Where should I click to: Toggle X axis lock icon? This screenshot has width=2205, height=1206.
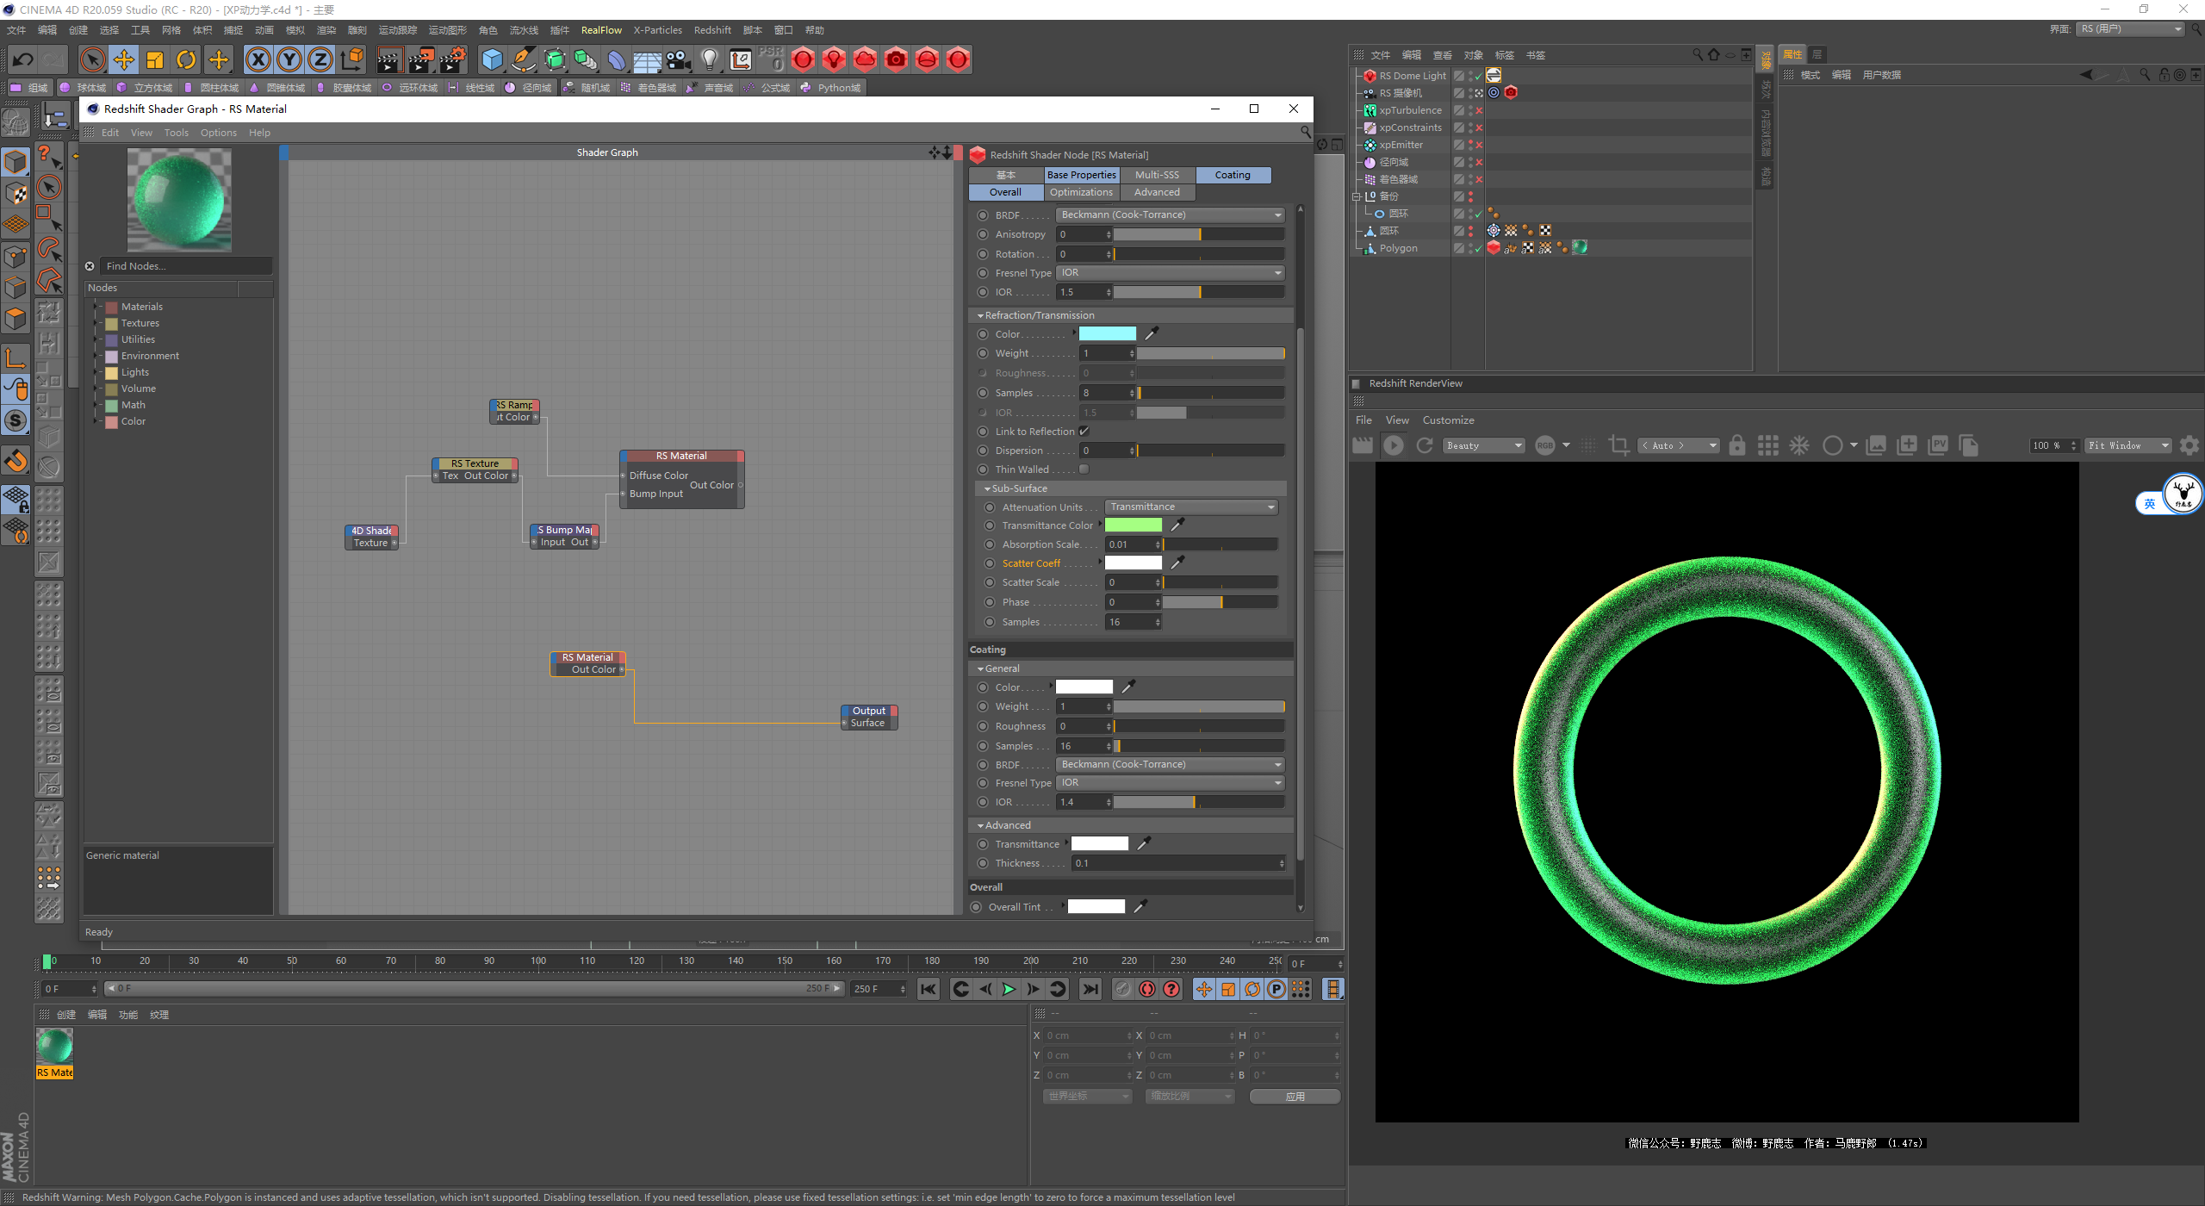(258, 59)
